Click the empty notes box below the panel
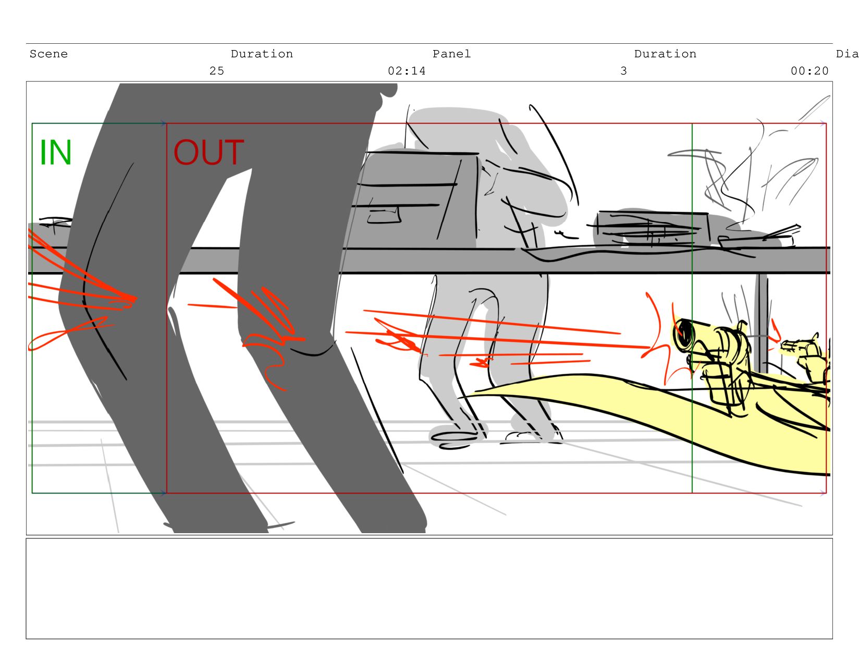 coord(429,589)
